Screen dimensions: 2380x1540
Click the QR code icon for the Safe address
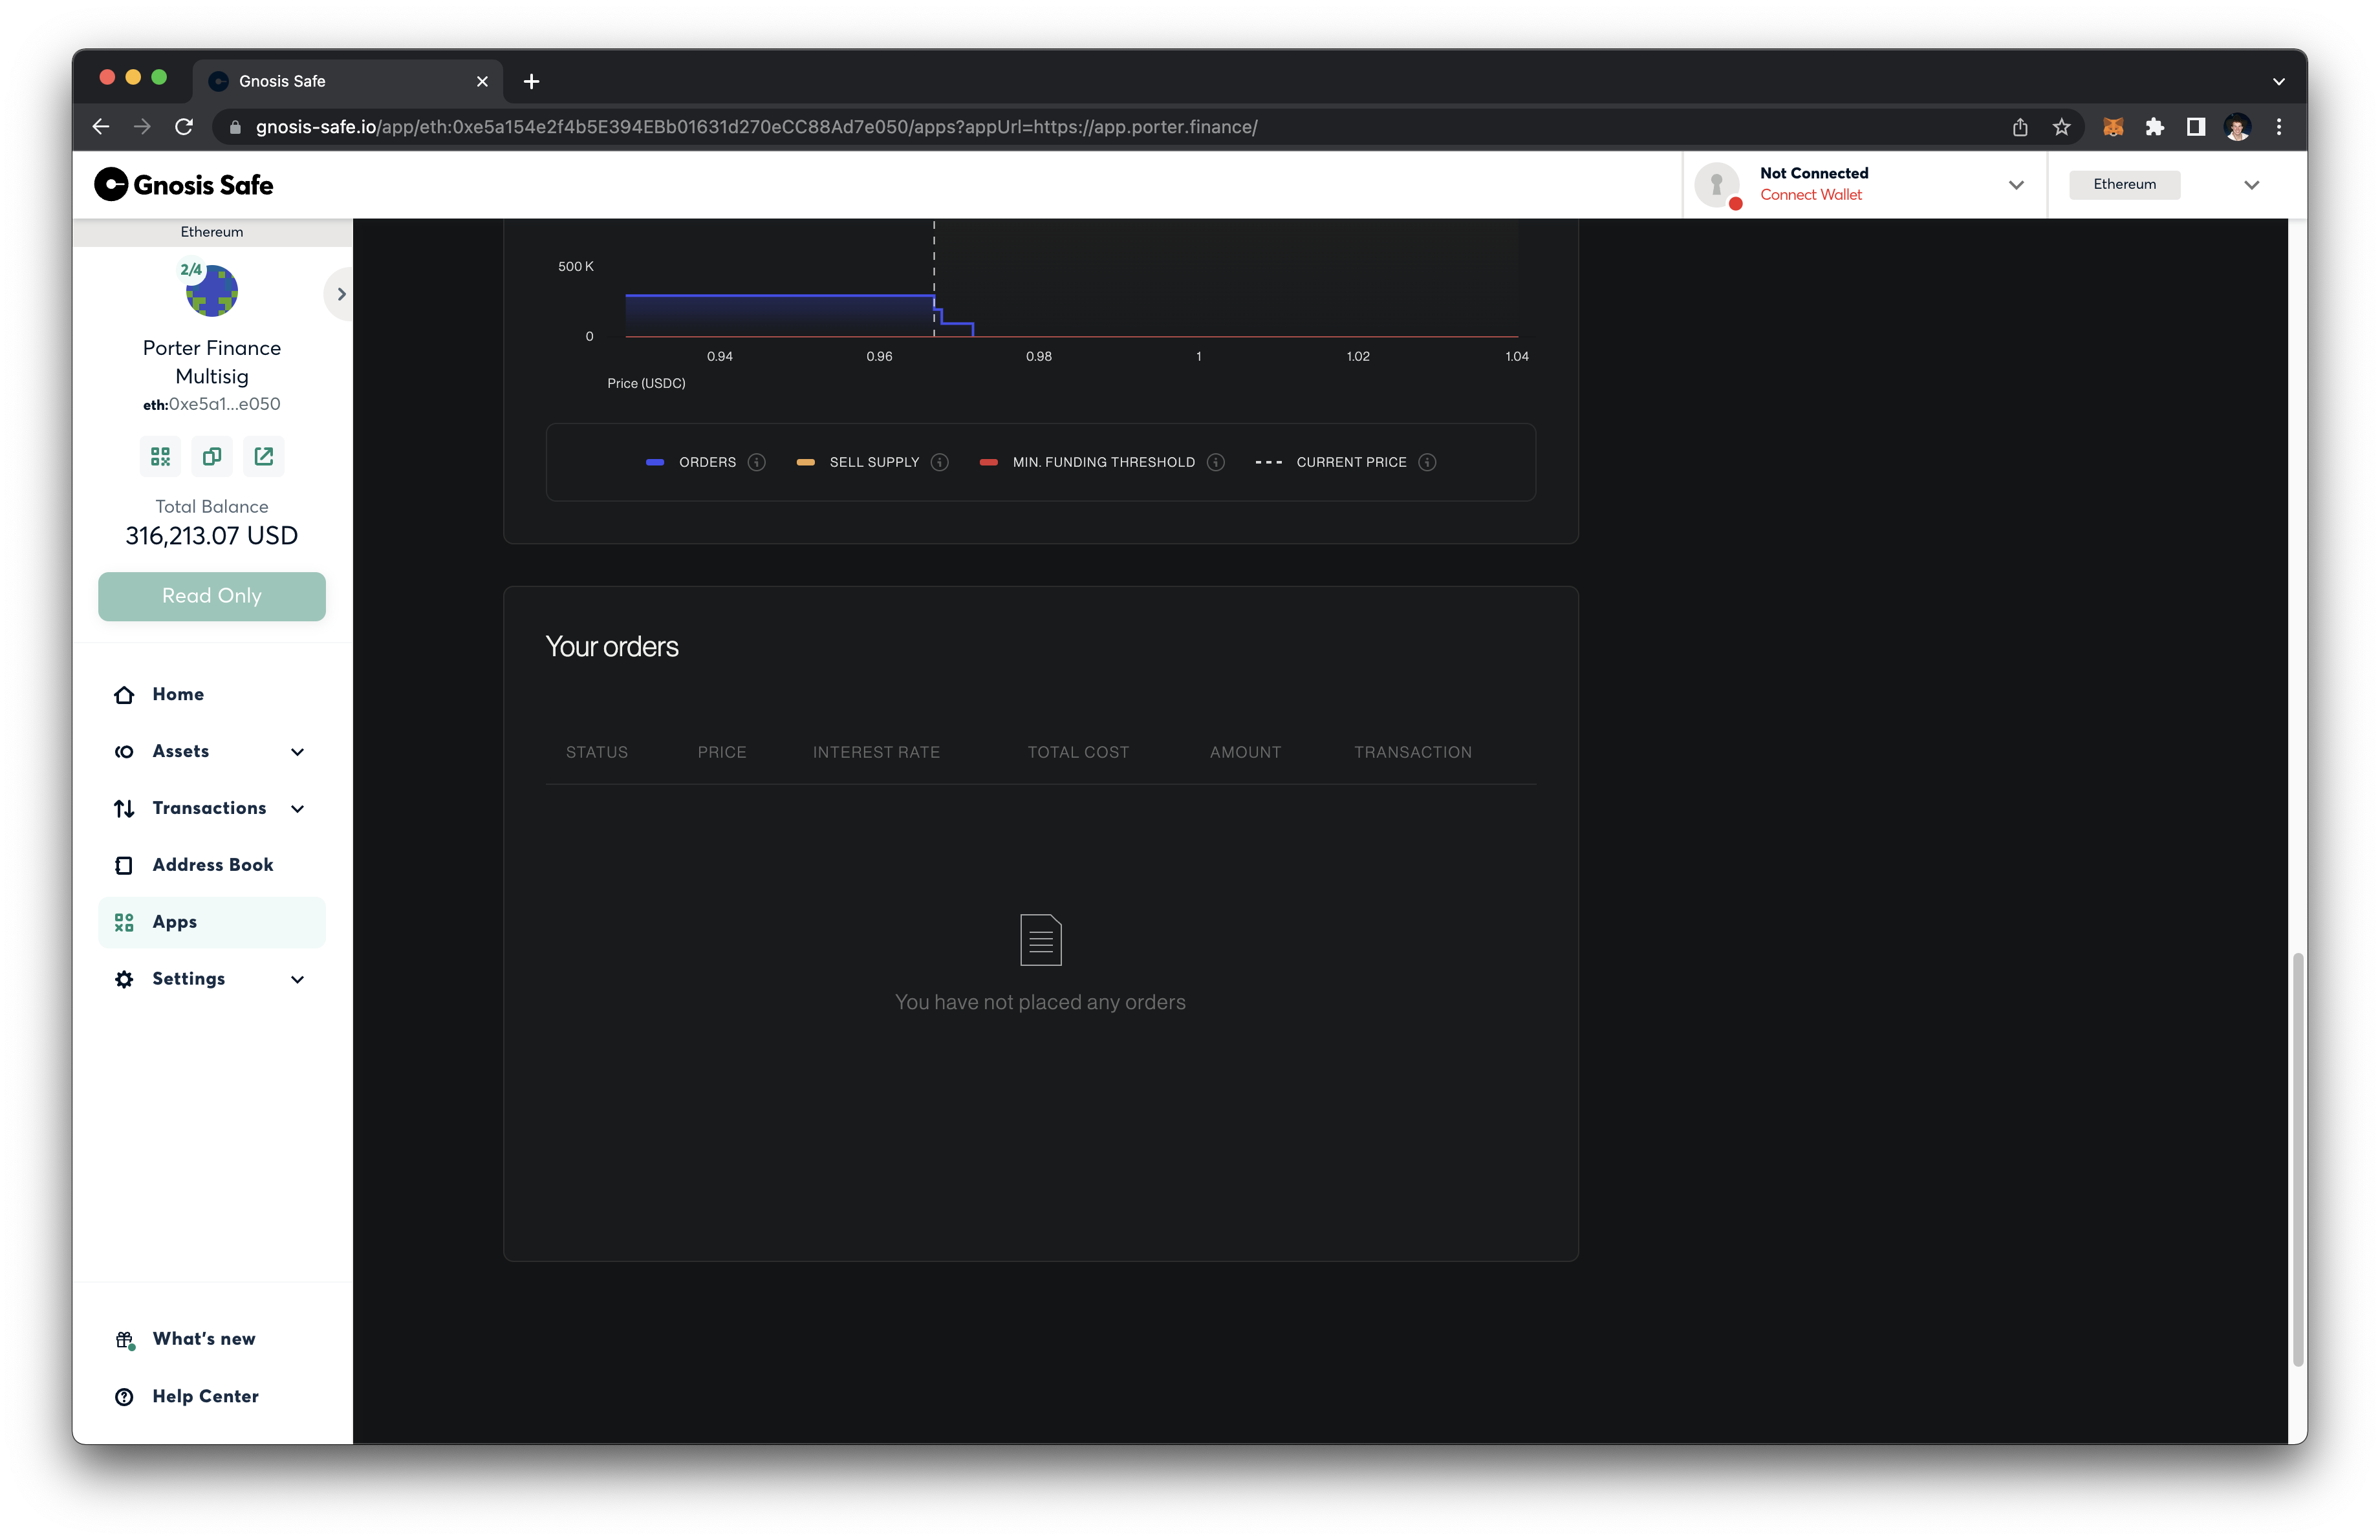[160, 456]
